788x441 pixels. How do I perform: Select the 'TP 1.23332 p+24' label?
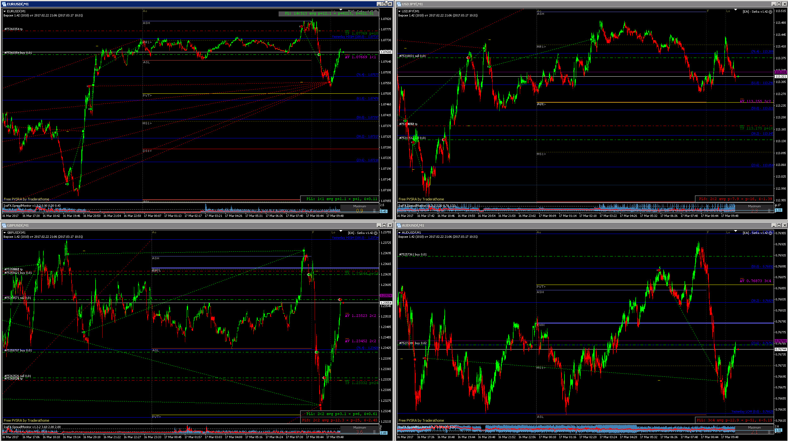coord(361,383)
